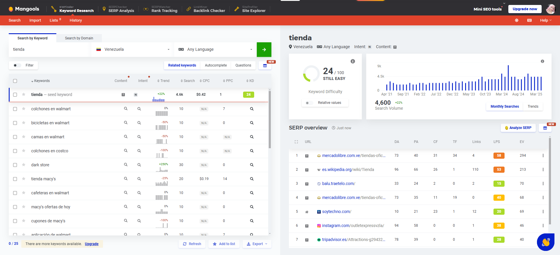
Task: Check 'colchones en costco' checkbox
Action: [x=15, y=151]
